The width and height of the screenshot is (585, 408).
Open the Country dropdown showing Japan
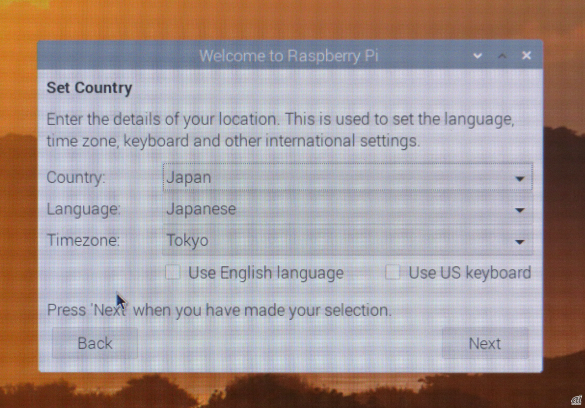pos(347,177)
